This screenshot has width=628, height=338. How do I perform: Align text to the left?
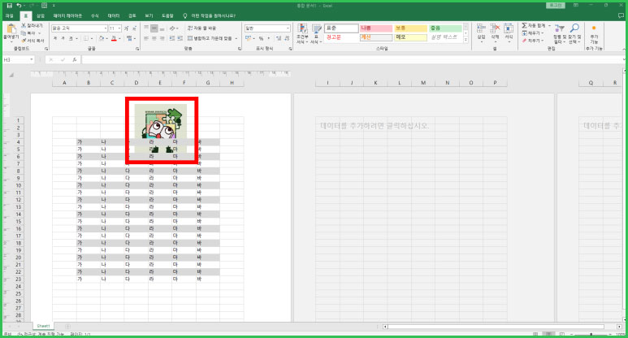tap(146, 38)
